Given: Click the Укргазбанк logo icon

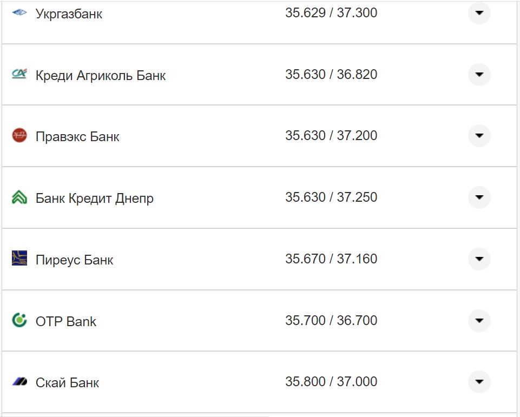Looking at the screenshot, I should pyautogui.click(x=19, y=13).
